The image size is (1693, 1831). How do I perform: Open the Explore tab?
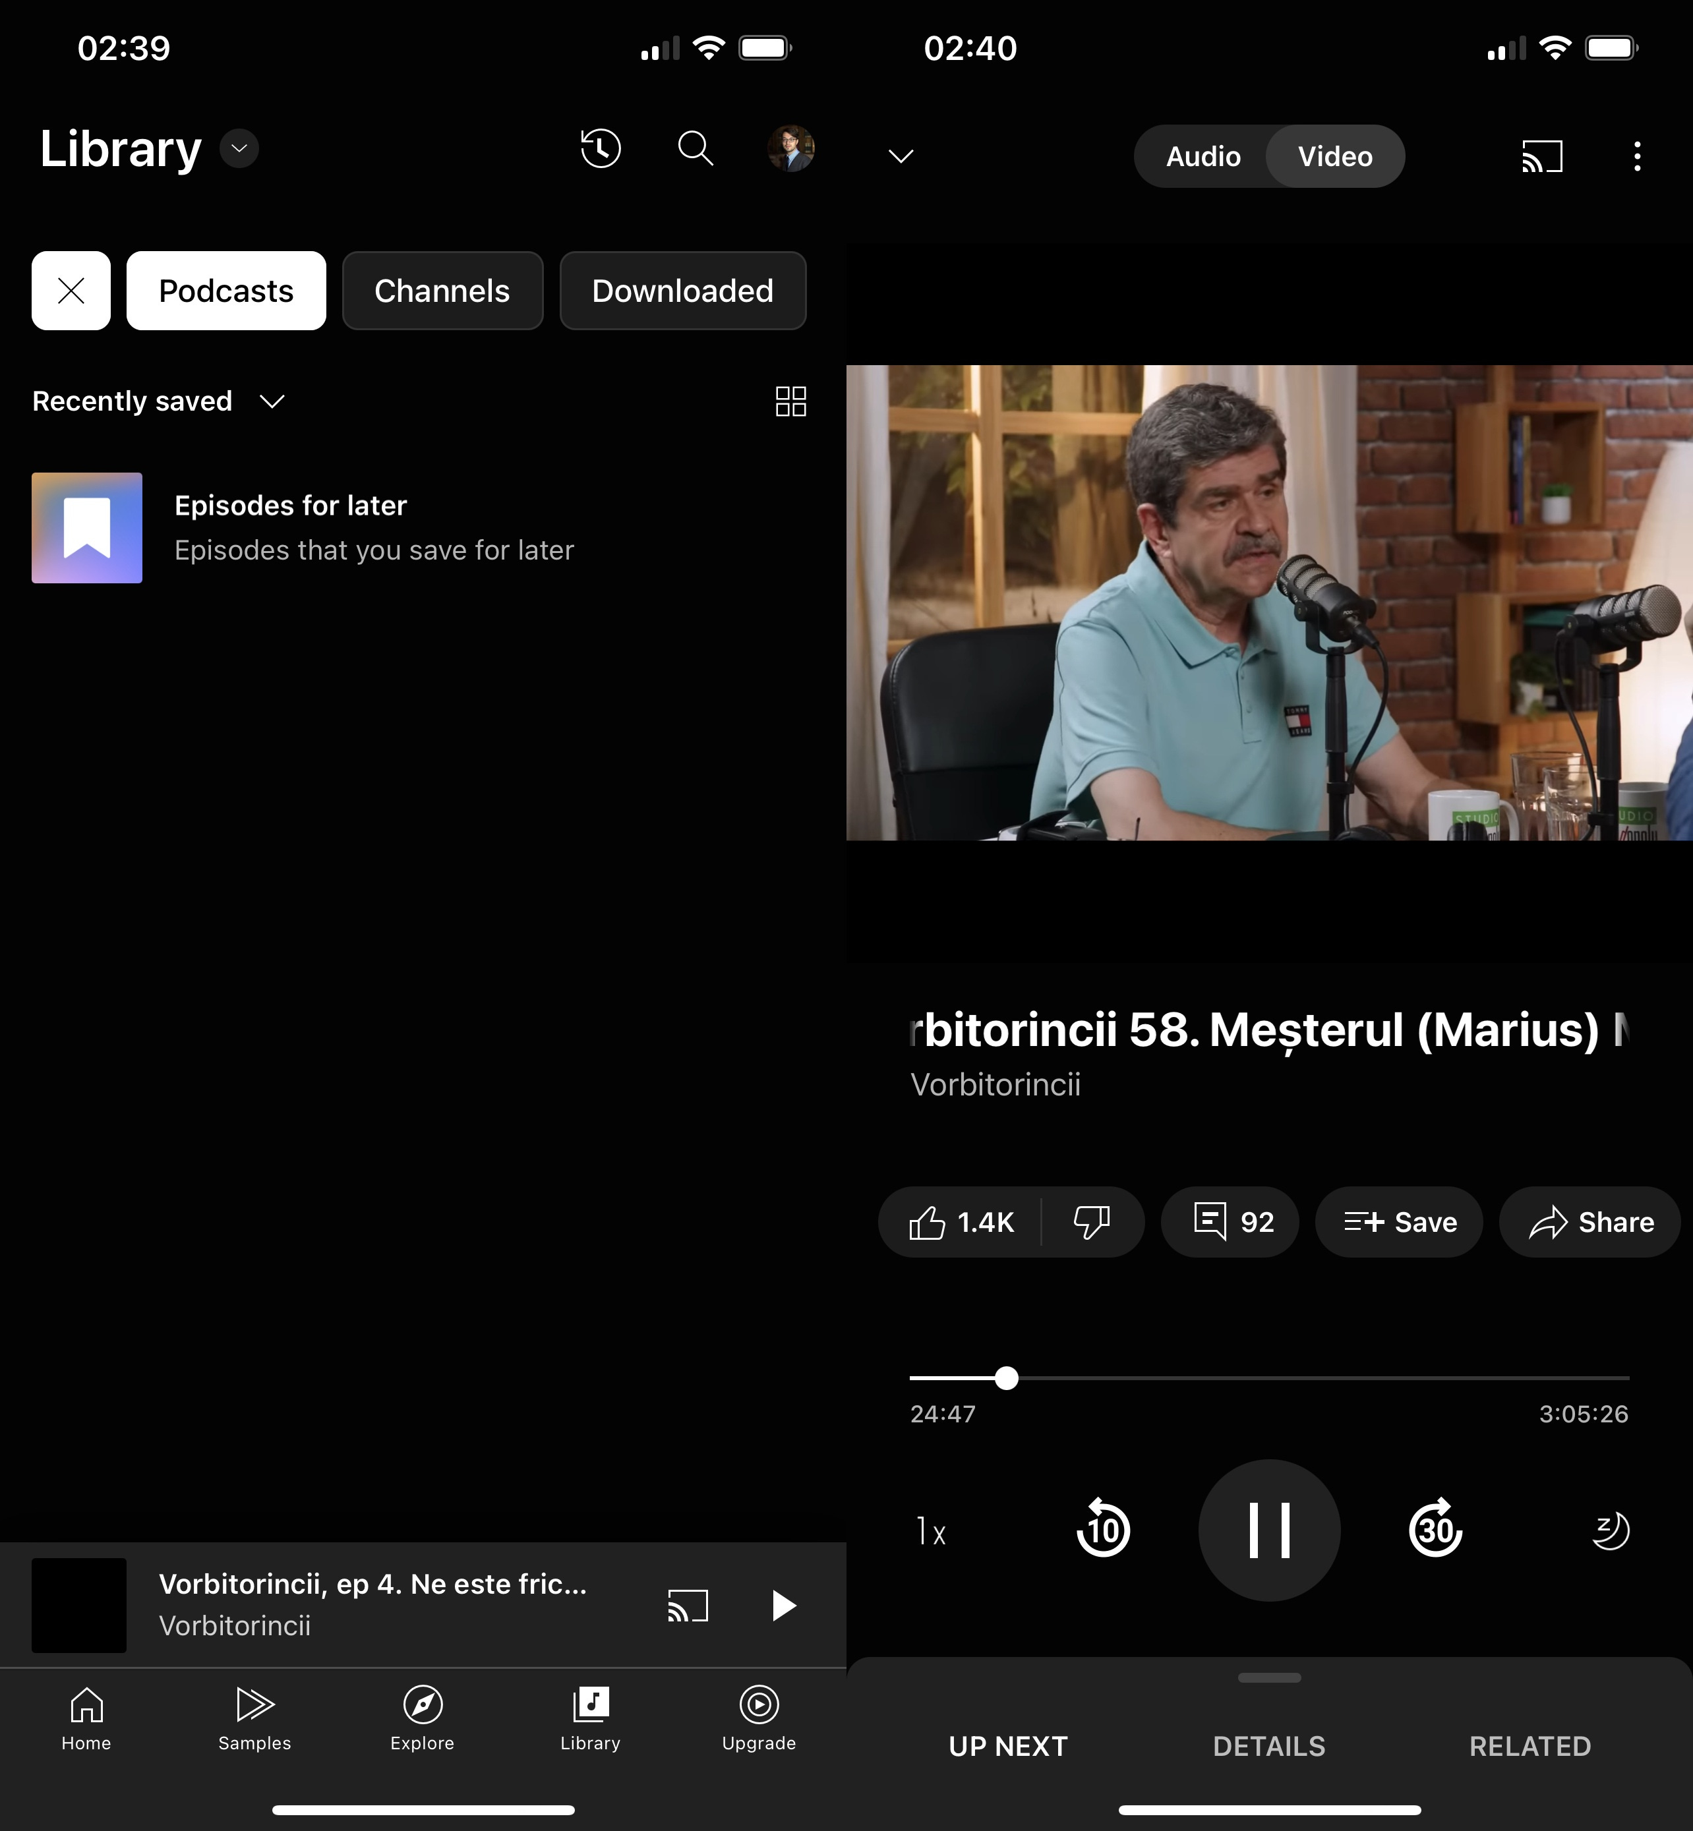[423, 1718]
